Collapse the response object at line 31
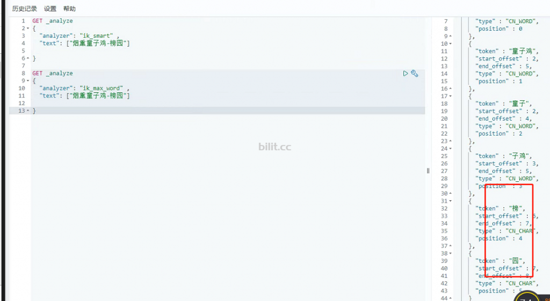Screen dimensions: 550x301 pos(451,201)
